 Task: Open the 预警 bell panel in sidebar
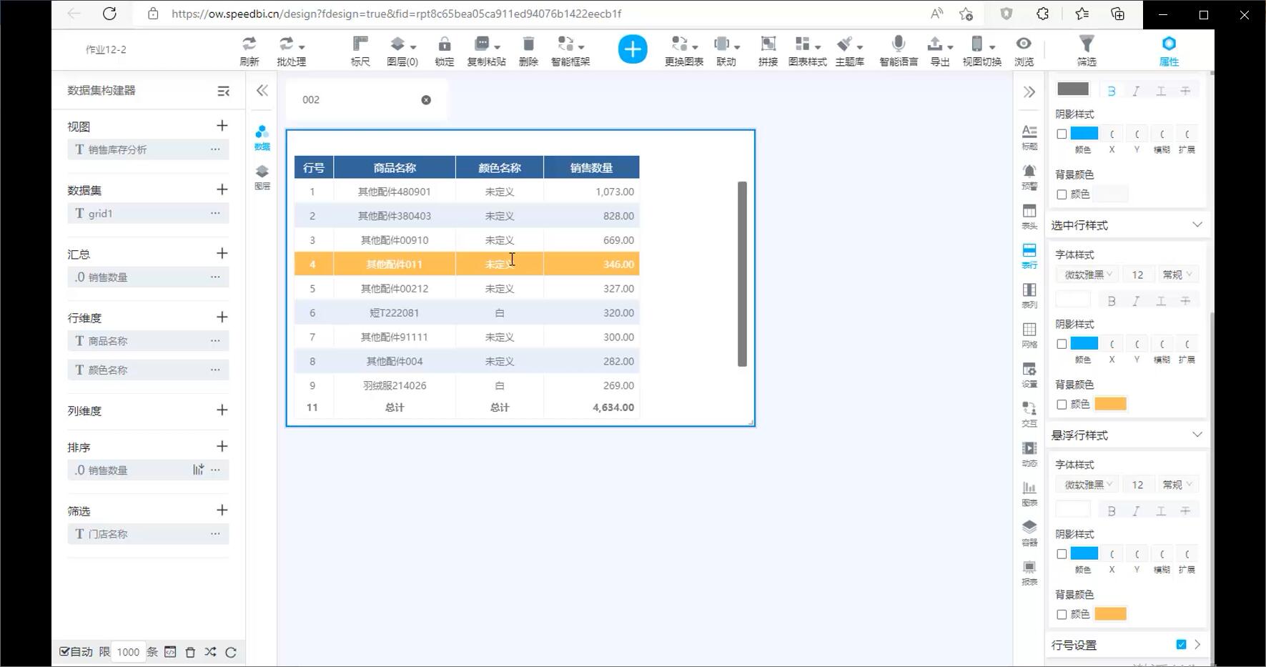coord(1029,176)
